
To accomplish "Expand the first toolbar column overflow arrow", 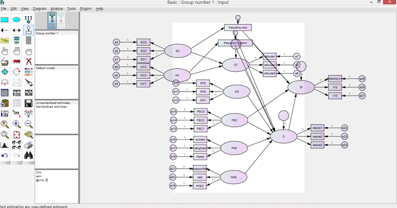I will pyautogui.click(x=9, y=163).
